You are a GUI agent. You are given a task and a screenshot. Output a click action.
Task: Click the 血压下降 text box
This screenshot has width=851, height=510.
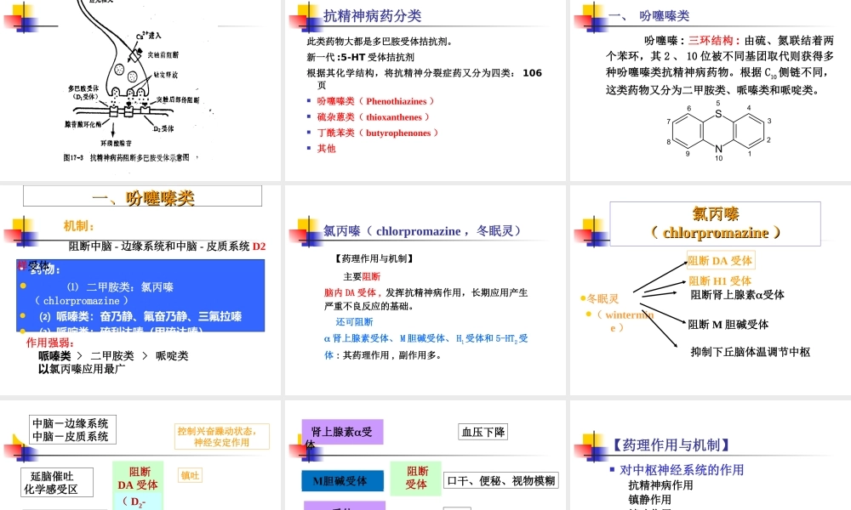coord(482,431)
